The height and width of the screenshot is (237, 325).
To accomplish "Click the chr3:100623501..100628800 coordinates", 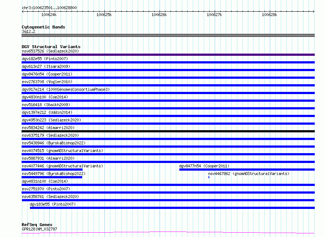I will 49,8.
